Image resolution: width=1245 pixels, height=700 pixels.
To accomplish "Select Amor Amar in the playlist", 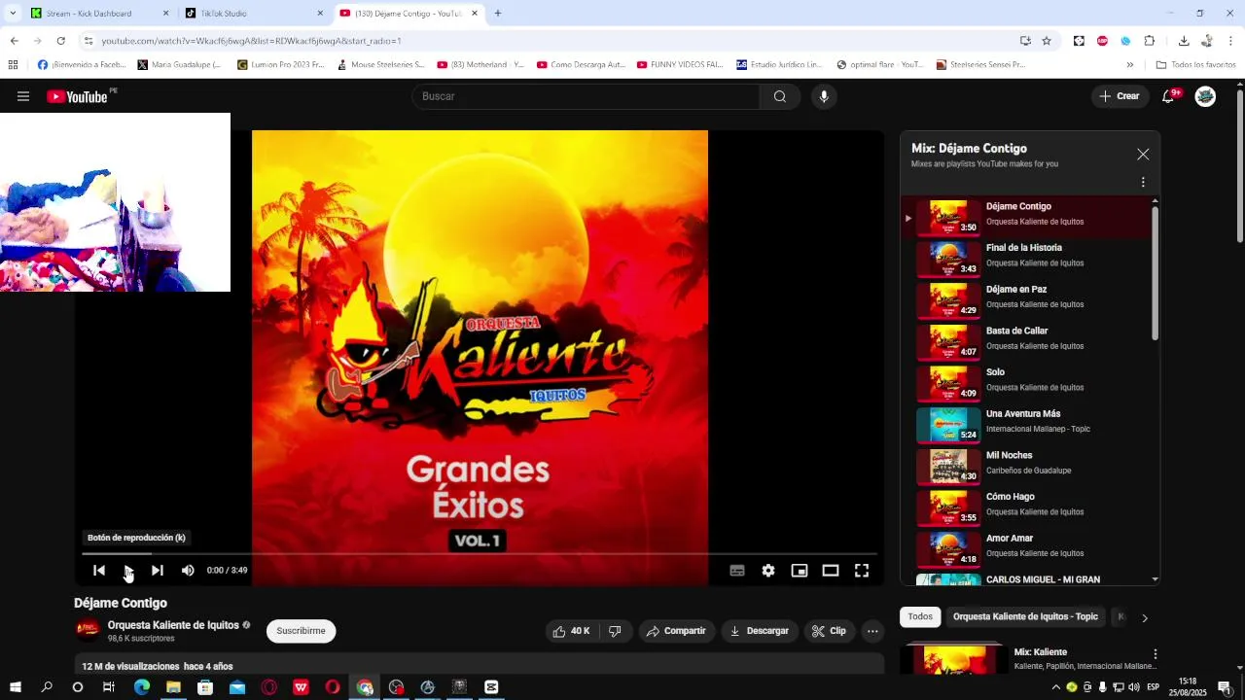I will (1027, 549).
